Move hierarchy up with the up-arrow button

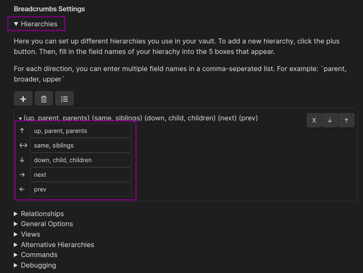click(346, 120)
